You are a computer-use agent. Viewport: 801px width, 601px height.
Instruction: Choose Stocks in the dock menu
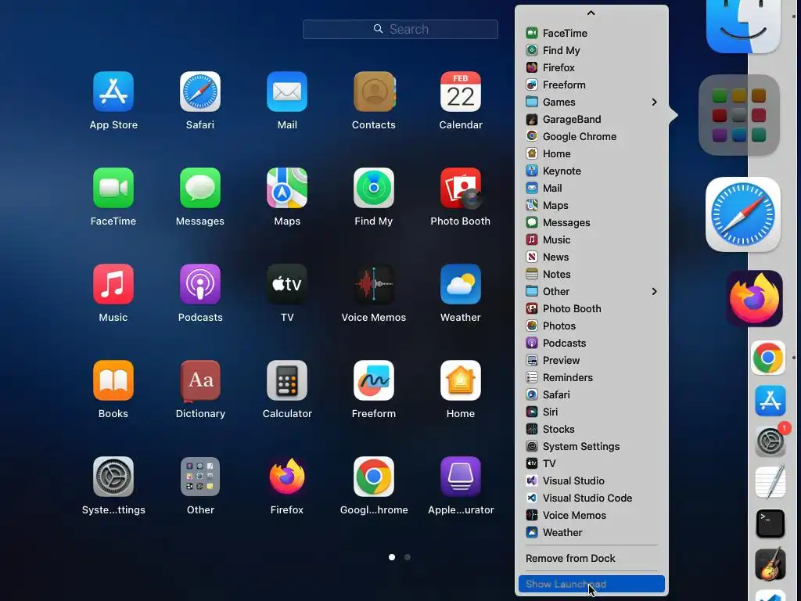(591, 430)
